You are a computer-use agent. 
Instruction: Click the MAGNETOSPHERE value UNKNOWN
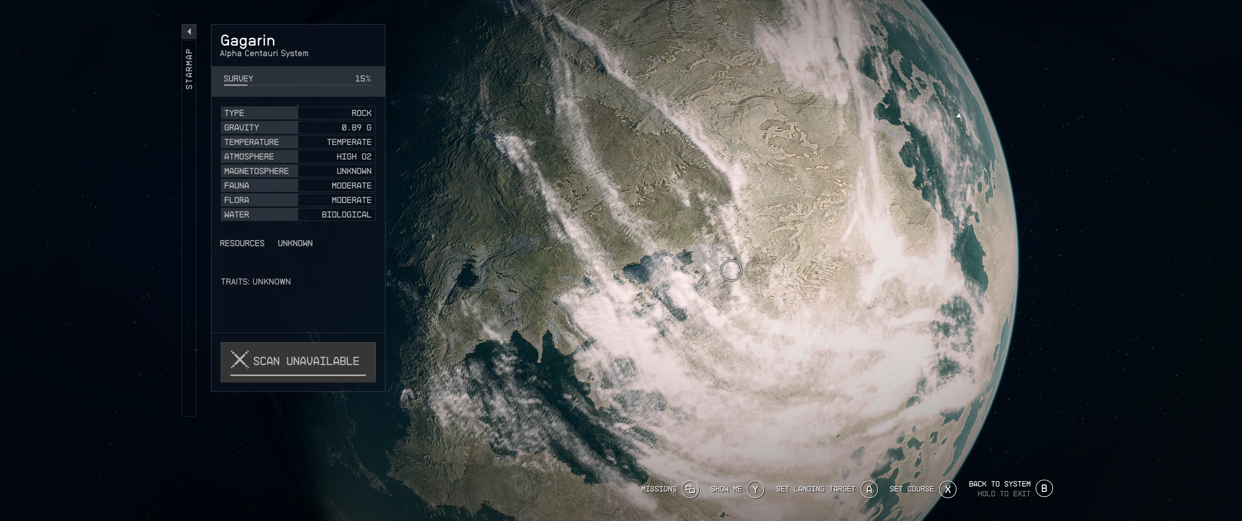354,171
